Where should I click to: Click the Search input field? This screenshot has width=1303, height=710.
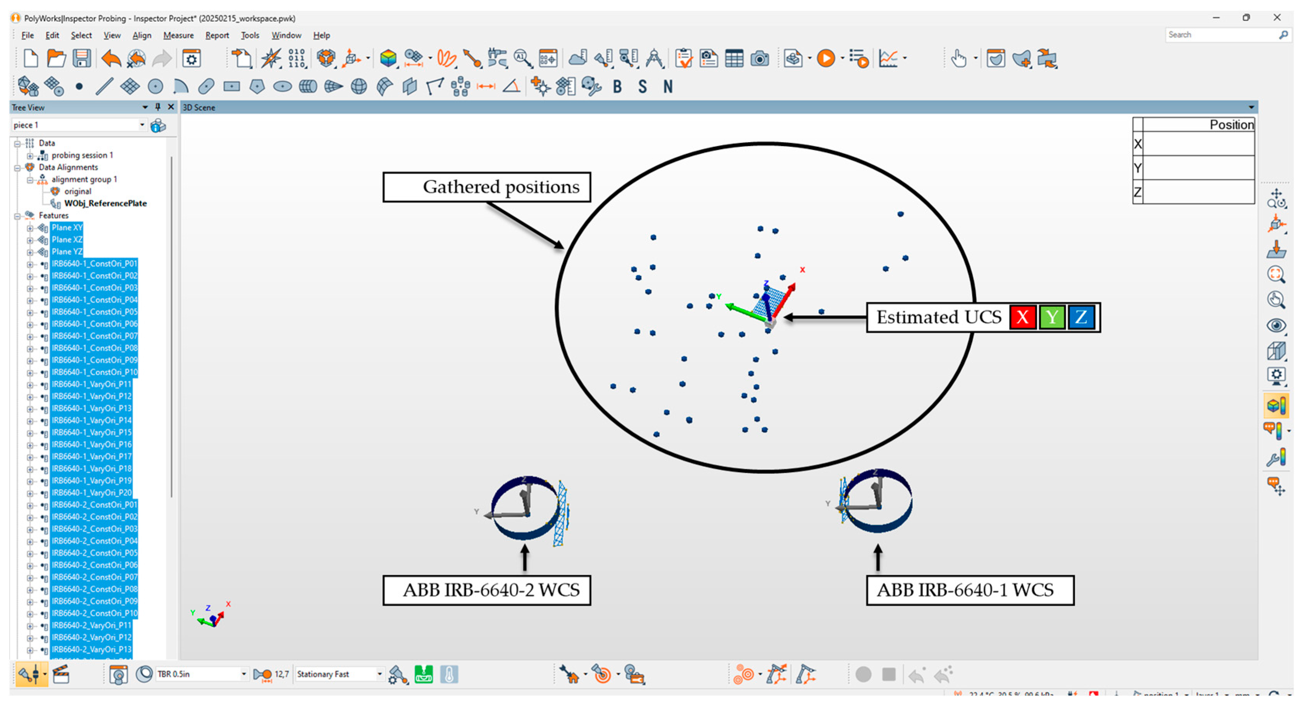(1220, 34)
